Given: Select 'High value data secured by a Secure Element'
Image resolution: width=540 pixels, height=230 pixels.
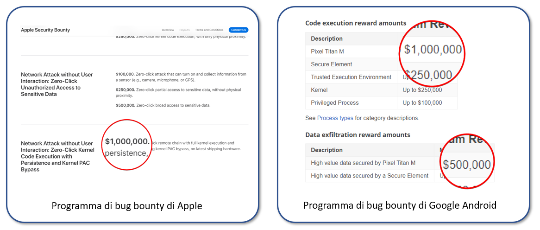Looking at the screenshot, I should pos(370,176).
